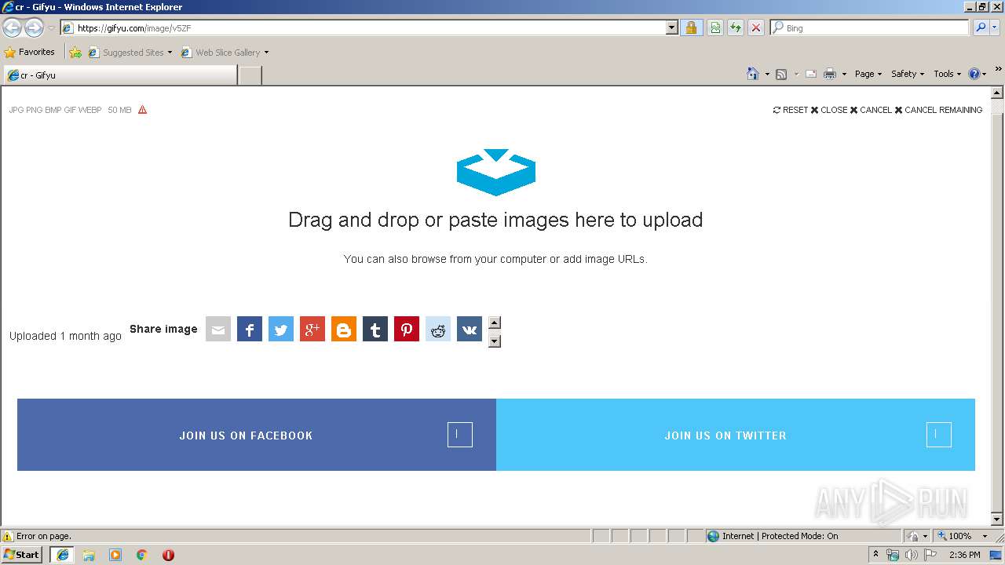Click the volume speaker tray icon
The image size is (1005, 565).
click(x=911, y=555)
